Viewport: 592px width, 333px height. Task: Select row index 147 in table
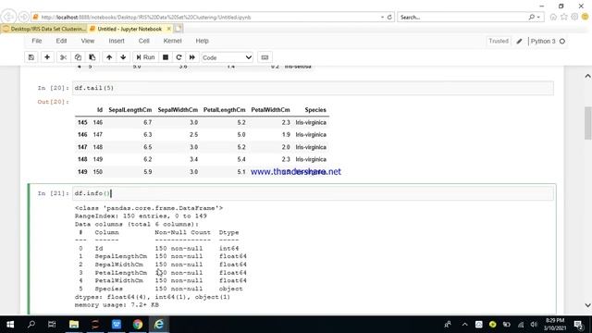pyautogui.click(x=82, y=147)
